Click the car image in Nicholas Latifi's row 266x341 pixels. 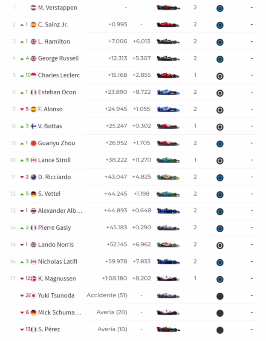tap(168, 262)
